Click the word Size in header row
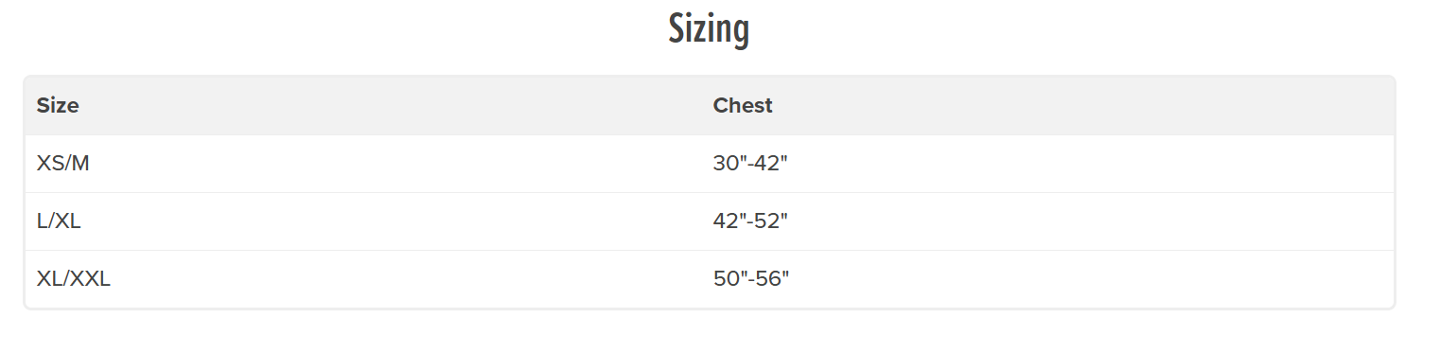The image size is (1440, 353). [x=58, y=106]
